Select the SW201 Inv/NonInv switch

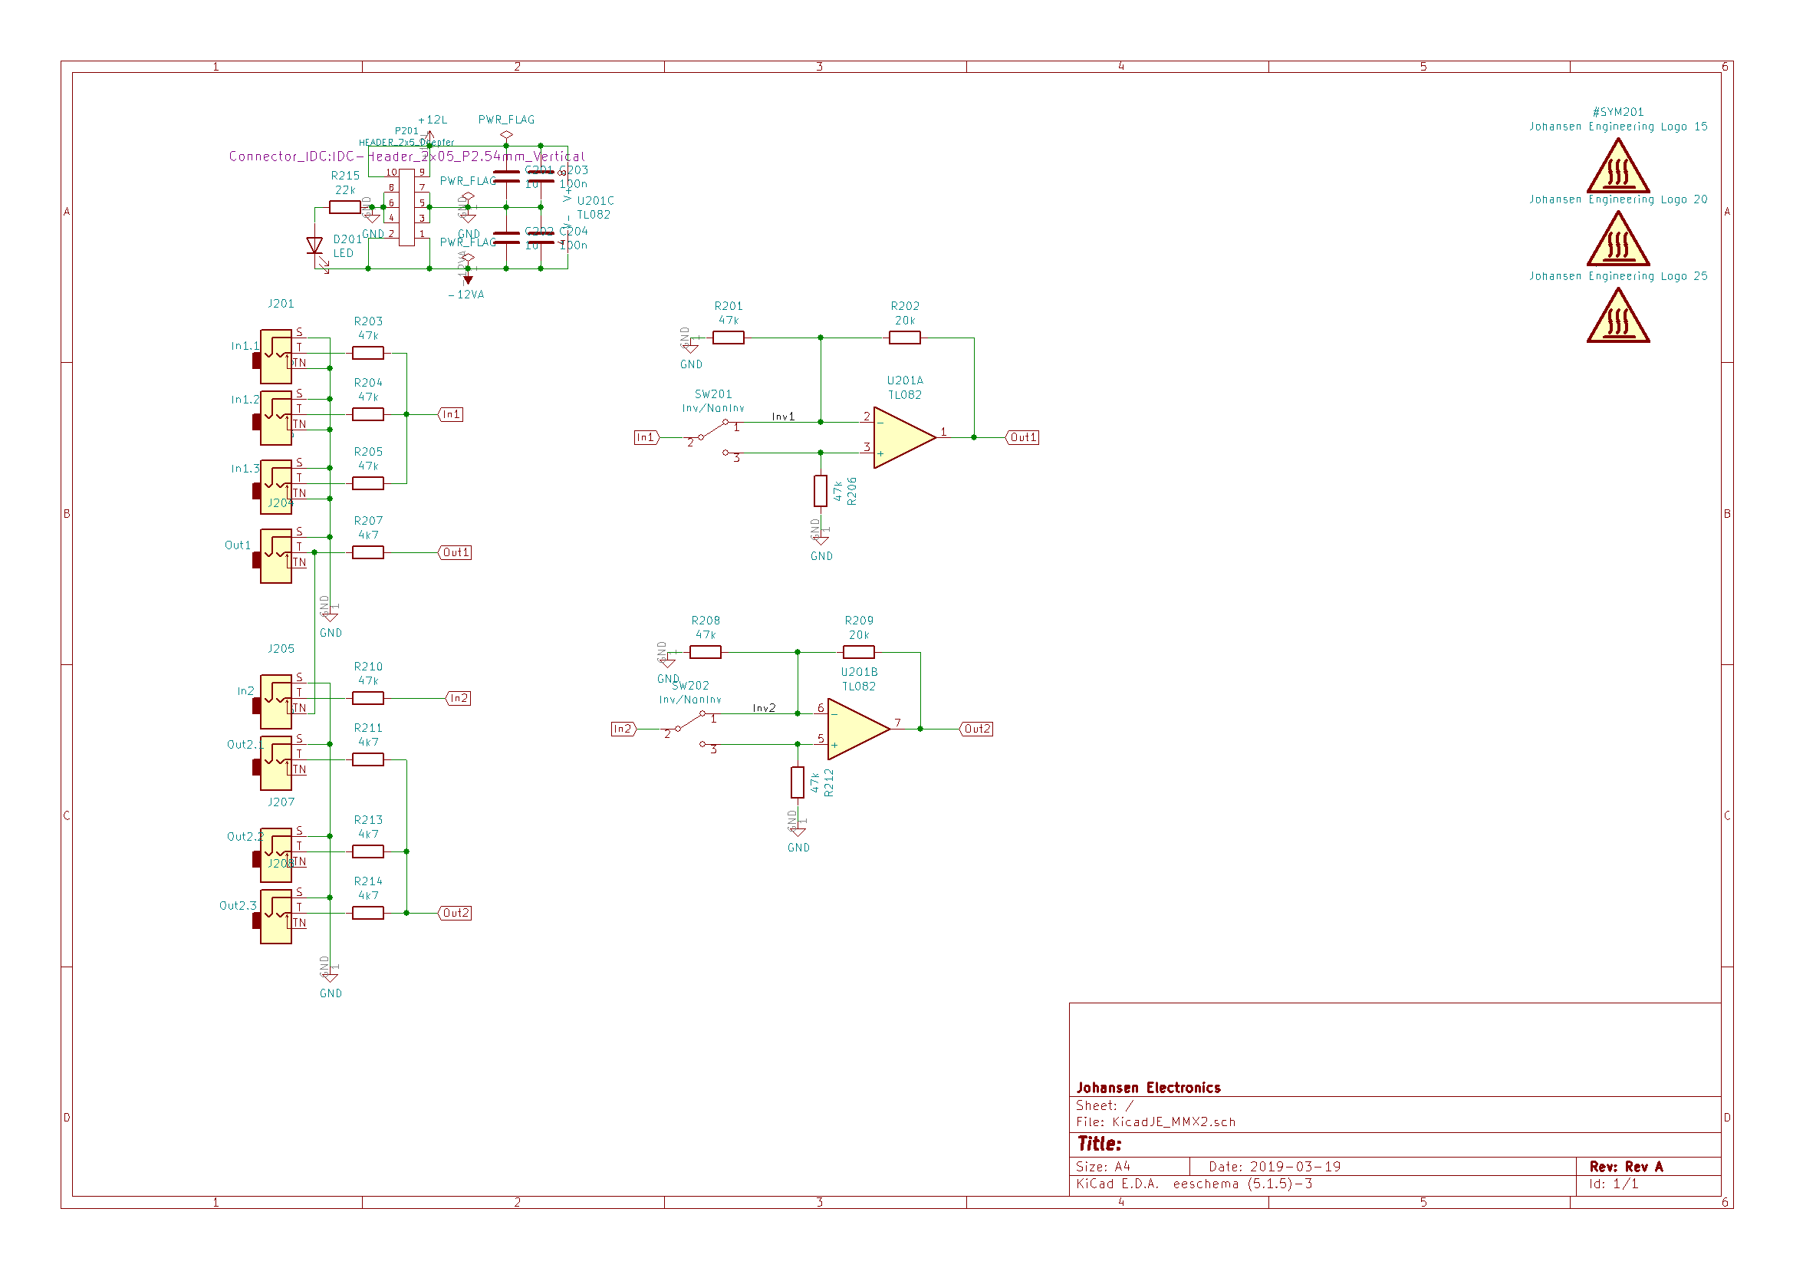[x=713, y=437]
